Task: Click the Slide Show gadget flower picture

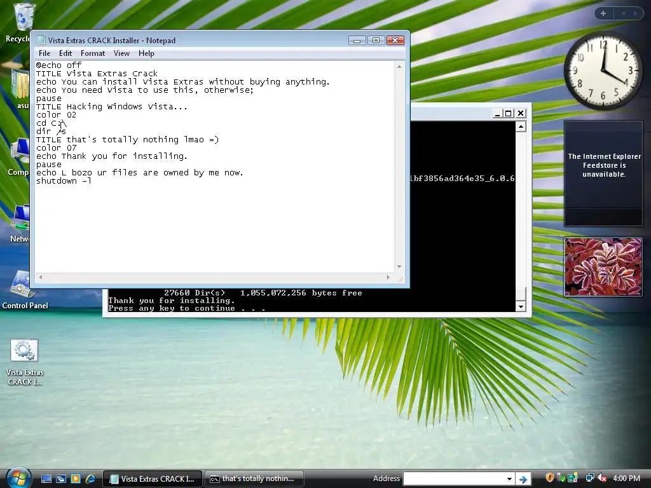Action: 603,267
